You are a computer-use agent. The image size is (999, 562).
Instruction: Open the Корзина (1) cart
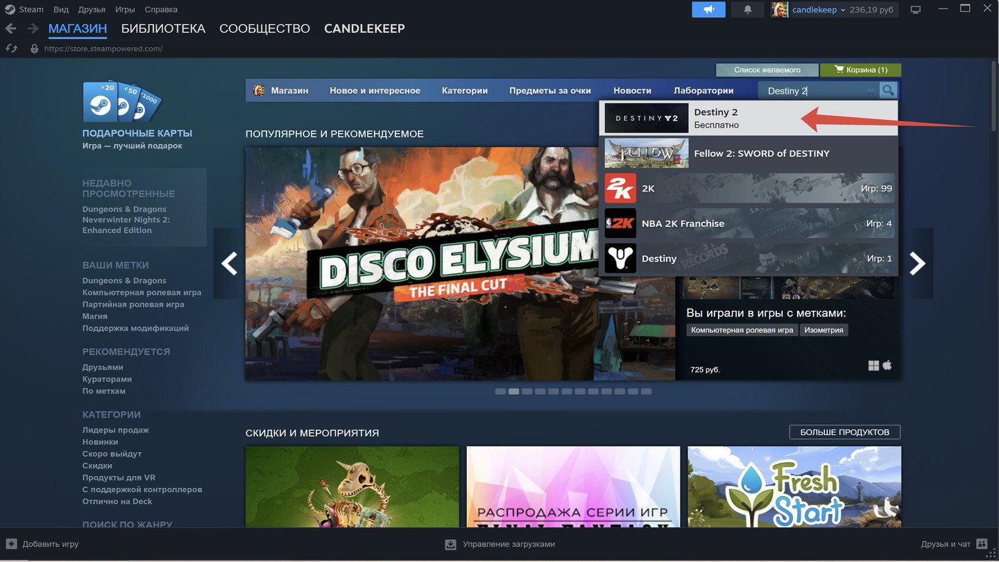pyautogui.click(x=860, y=70)
